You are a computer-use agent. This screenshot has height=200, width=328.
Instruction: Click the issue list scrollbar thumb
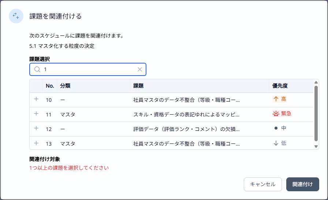pyautogui.click(x=316, y=113)
